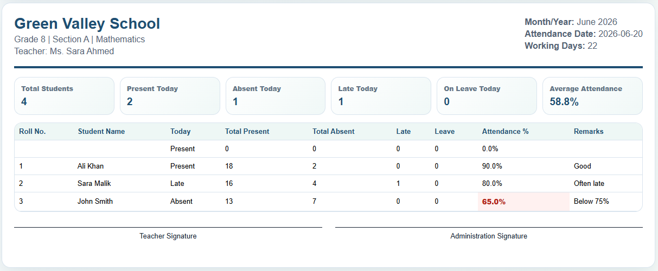Select the Absent Today summary card
The image size is (658, 271).
click(x=276, y=96)
